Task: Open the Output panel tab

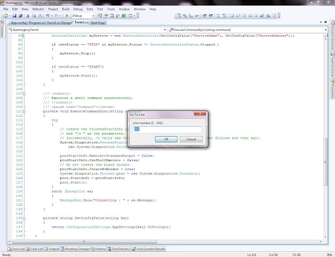Action: click(51, 249)
